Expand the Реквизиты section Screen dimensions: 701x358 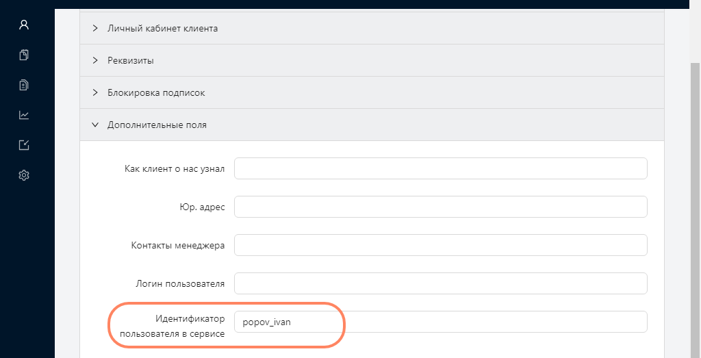(372, 60)
